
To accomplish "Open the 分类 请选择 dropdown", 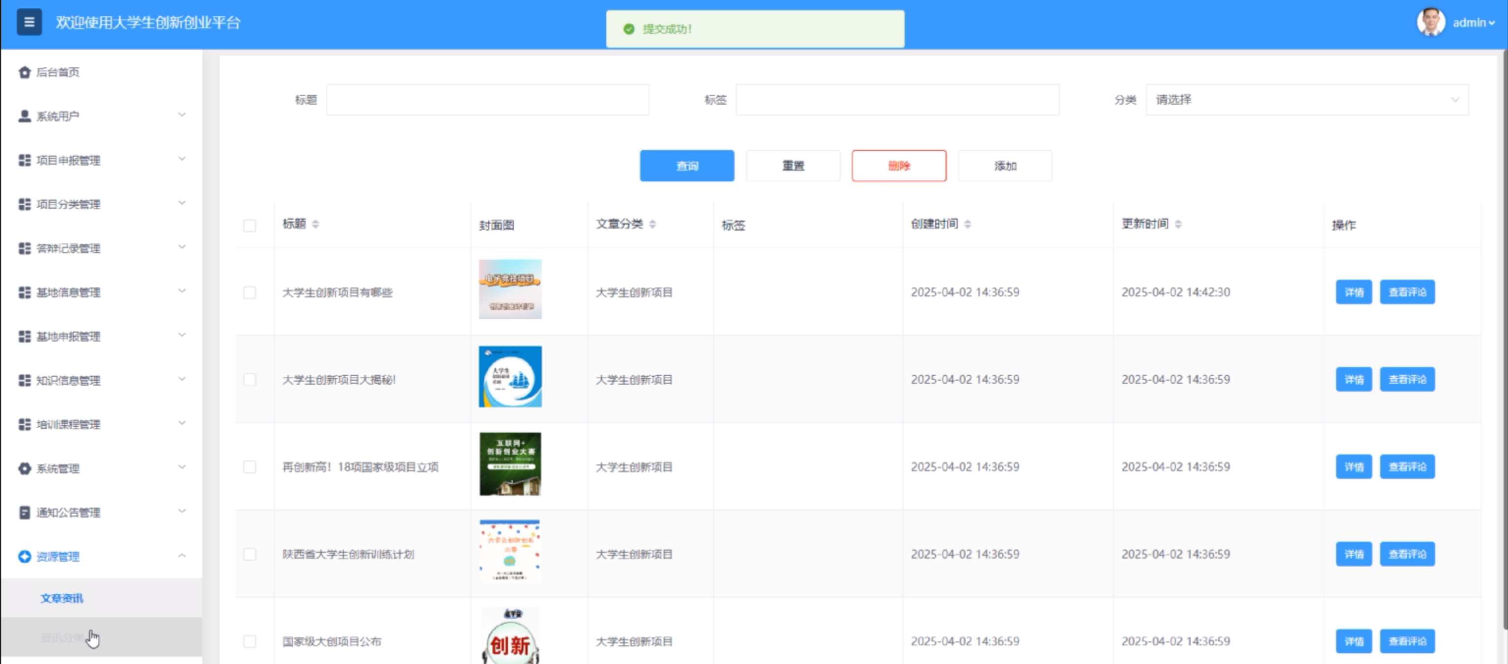I will tap(1307, 100).
